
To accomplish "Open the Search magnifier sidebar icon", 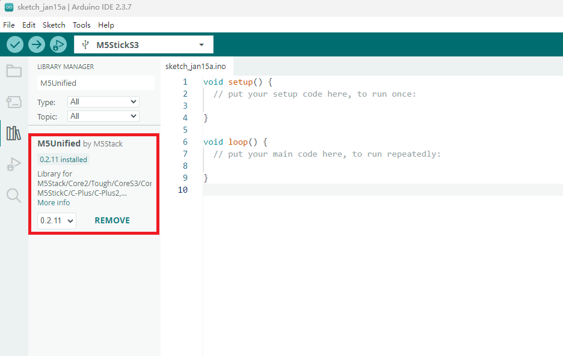I will click(x=14, y=196).
